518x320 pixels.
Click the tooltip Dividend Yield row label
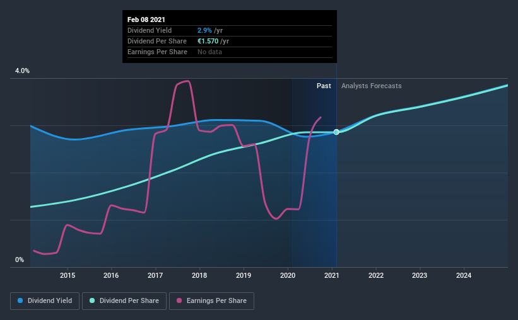pyautogui.click(x=150, y=30)
